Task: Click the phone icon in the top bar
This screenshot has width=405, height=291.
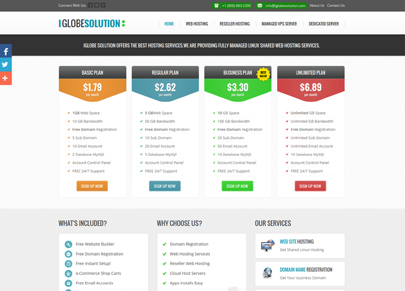Action: 216,5
